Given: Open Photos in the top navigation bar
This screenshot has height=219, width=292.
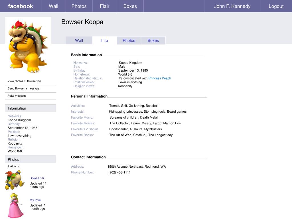Looking at the screenshot, I should (x=79, y=6).
